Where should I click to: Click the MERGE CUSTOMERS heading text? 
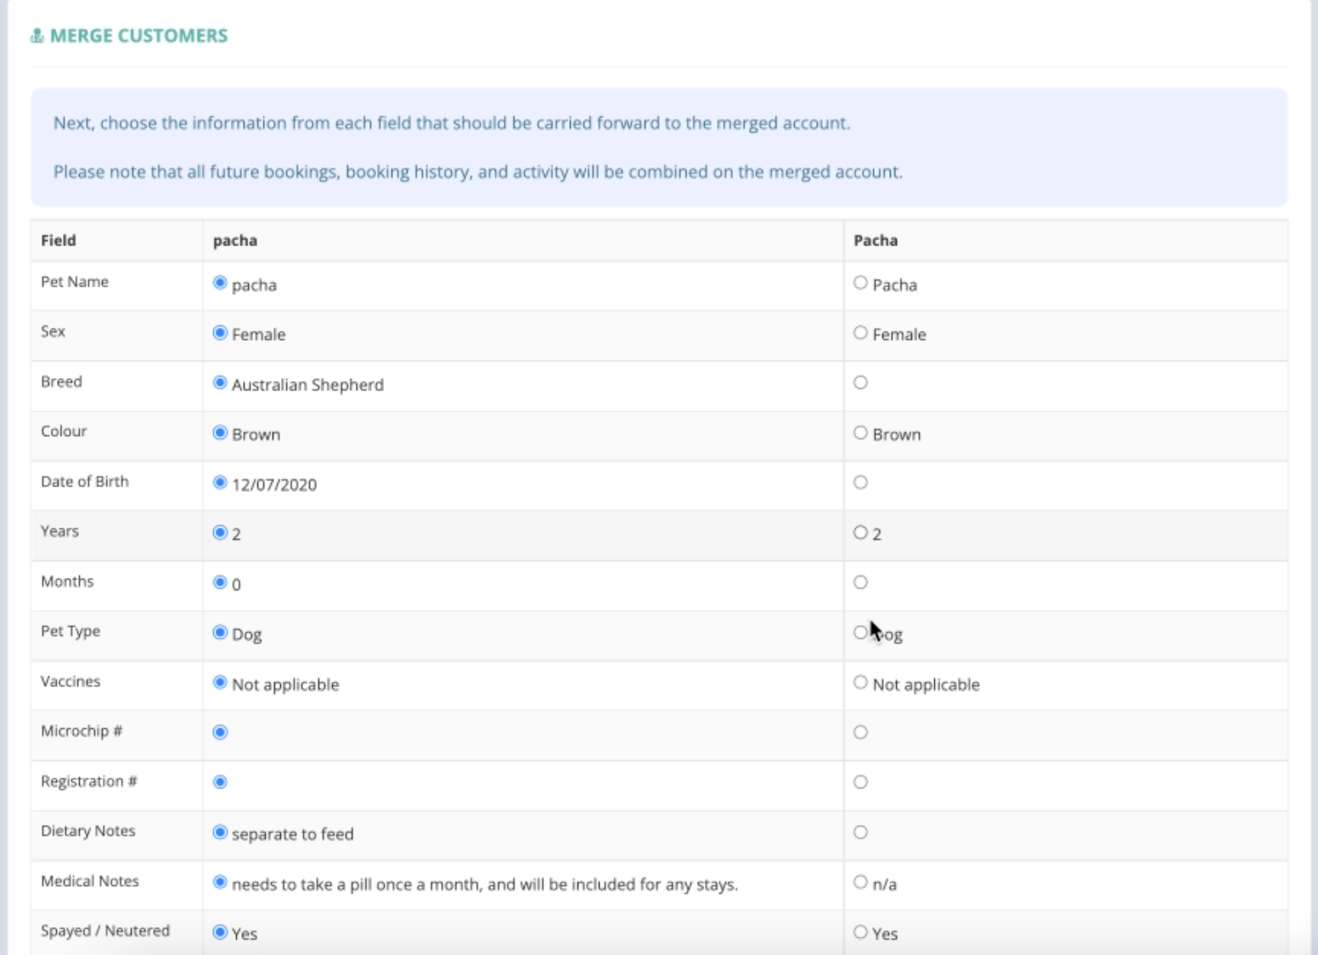[x=139, y=36]
